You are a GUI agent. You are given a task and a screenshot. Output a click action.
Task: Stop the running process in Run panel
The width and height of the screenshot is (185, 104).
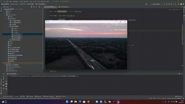3,82
